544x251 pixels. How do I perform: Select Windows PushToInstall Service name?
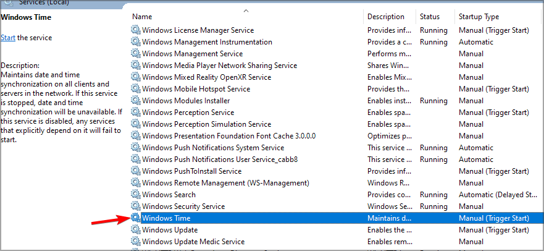tap(191, 171)
